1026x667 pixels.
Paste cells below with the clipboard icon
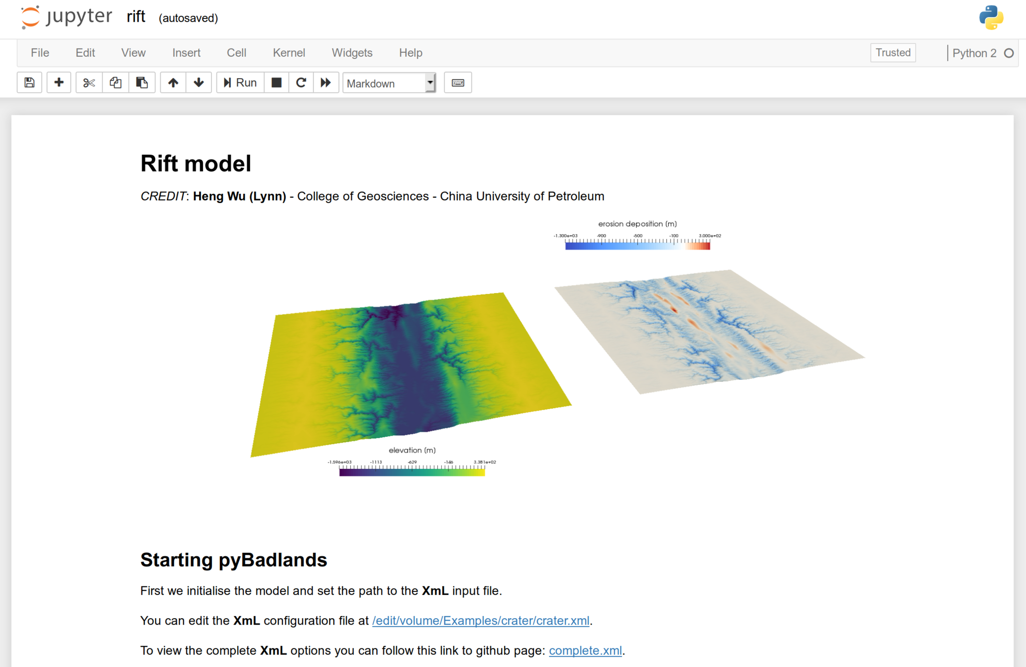click(142, 83)
